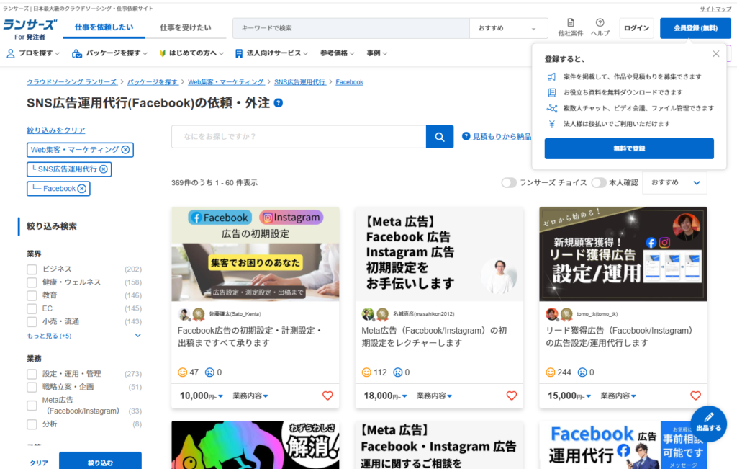The image size is (737, 469).
Task: Click tomo_tk seller avatar
Action: [x=551, y=314]
